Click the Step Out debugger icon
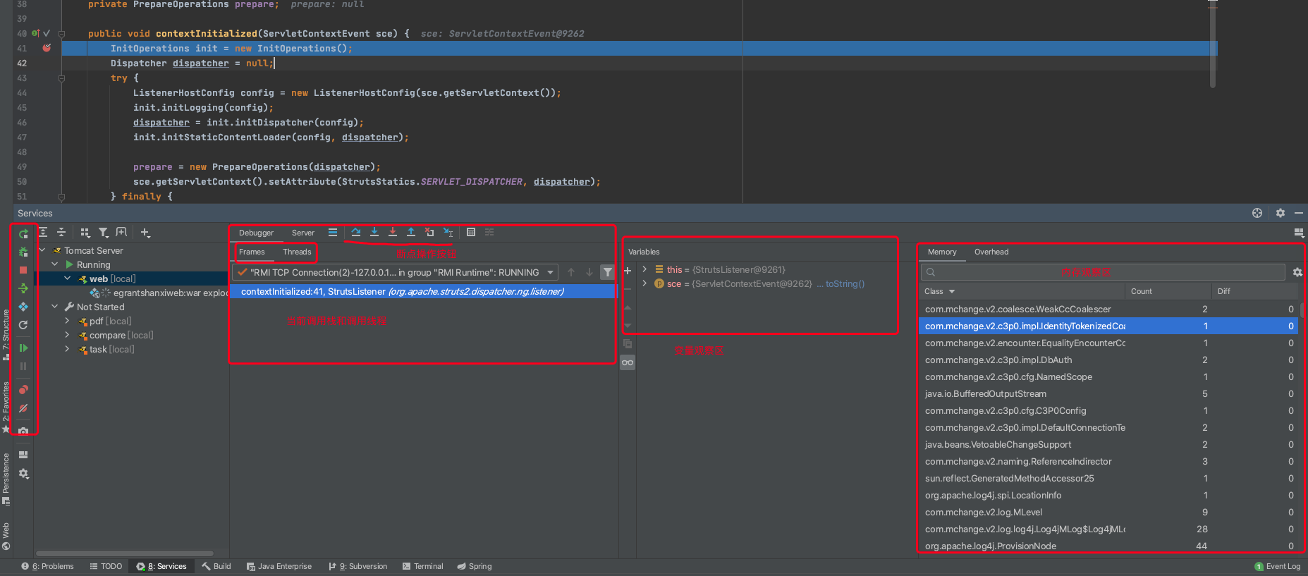The height and width of the screenshot is (576, 1308). pyautogui.click(x=411, y=232)
